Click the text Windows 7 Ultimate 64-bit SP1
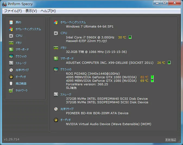 pyautogui.click(x=90, y=26)
